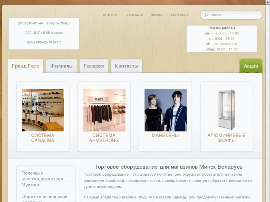Viewport: 270px width, 202px height.
Task: Click the page vertical scrollbar
Action: click(268, 101)
